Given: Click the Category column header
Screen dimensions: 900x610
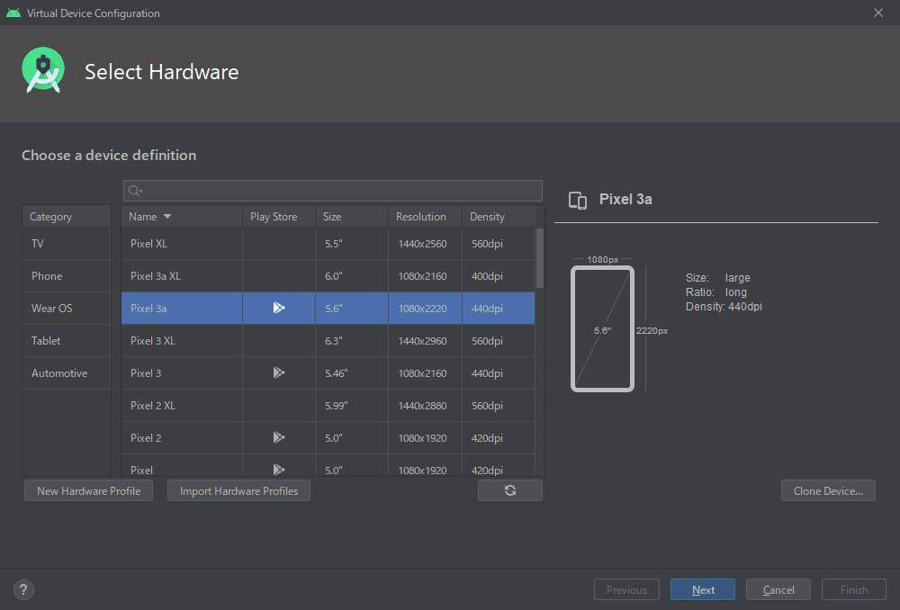Looking at the screenshot, I should 67,216.
